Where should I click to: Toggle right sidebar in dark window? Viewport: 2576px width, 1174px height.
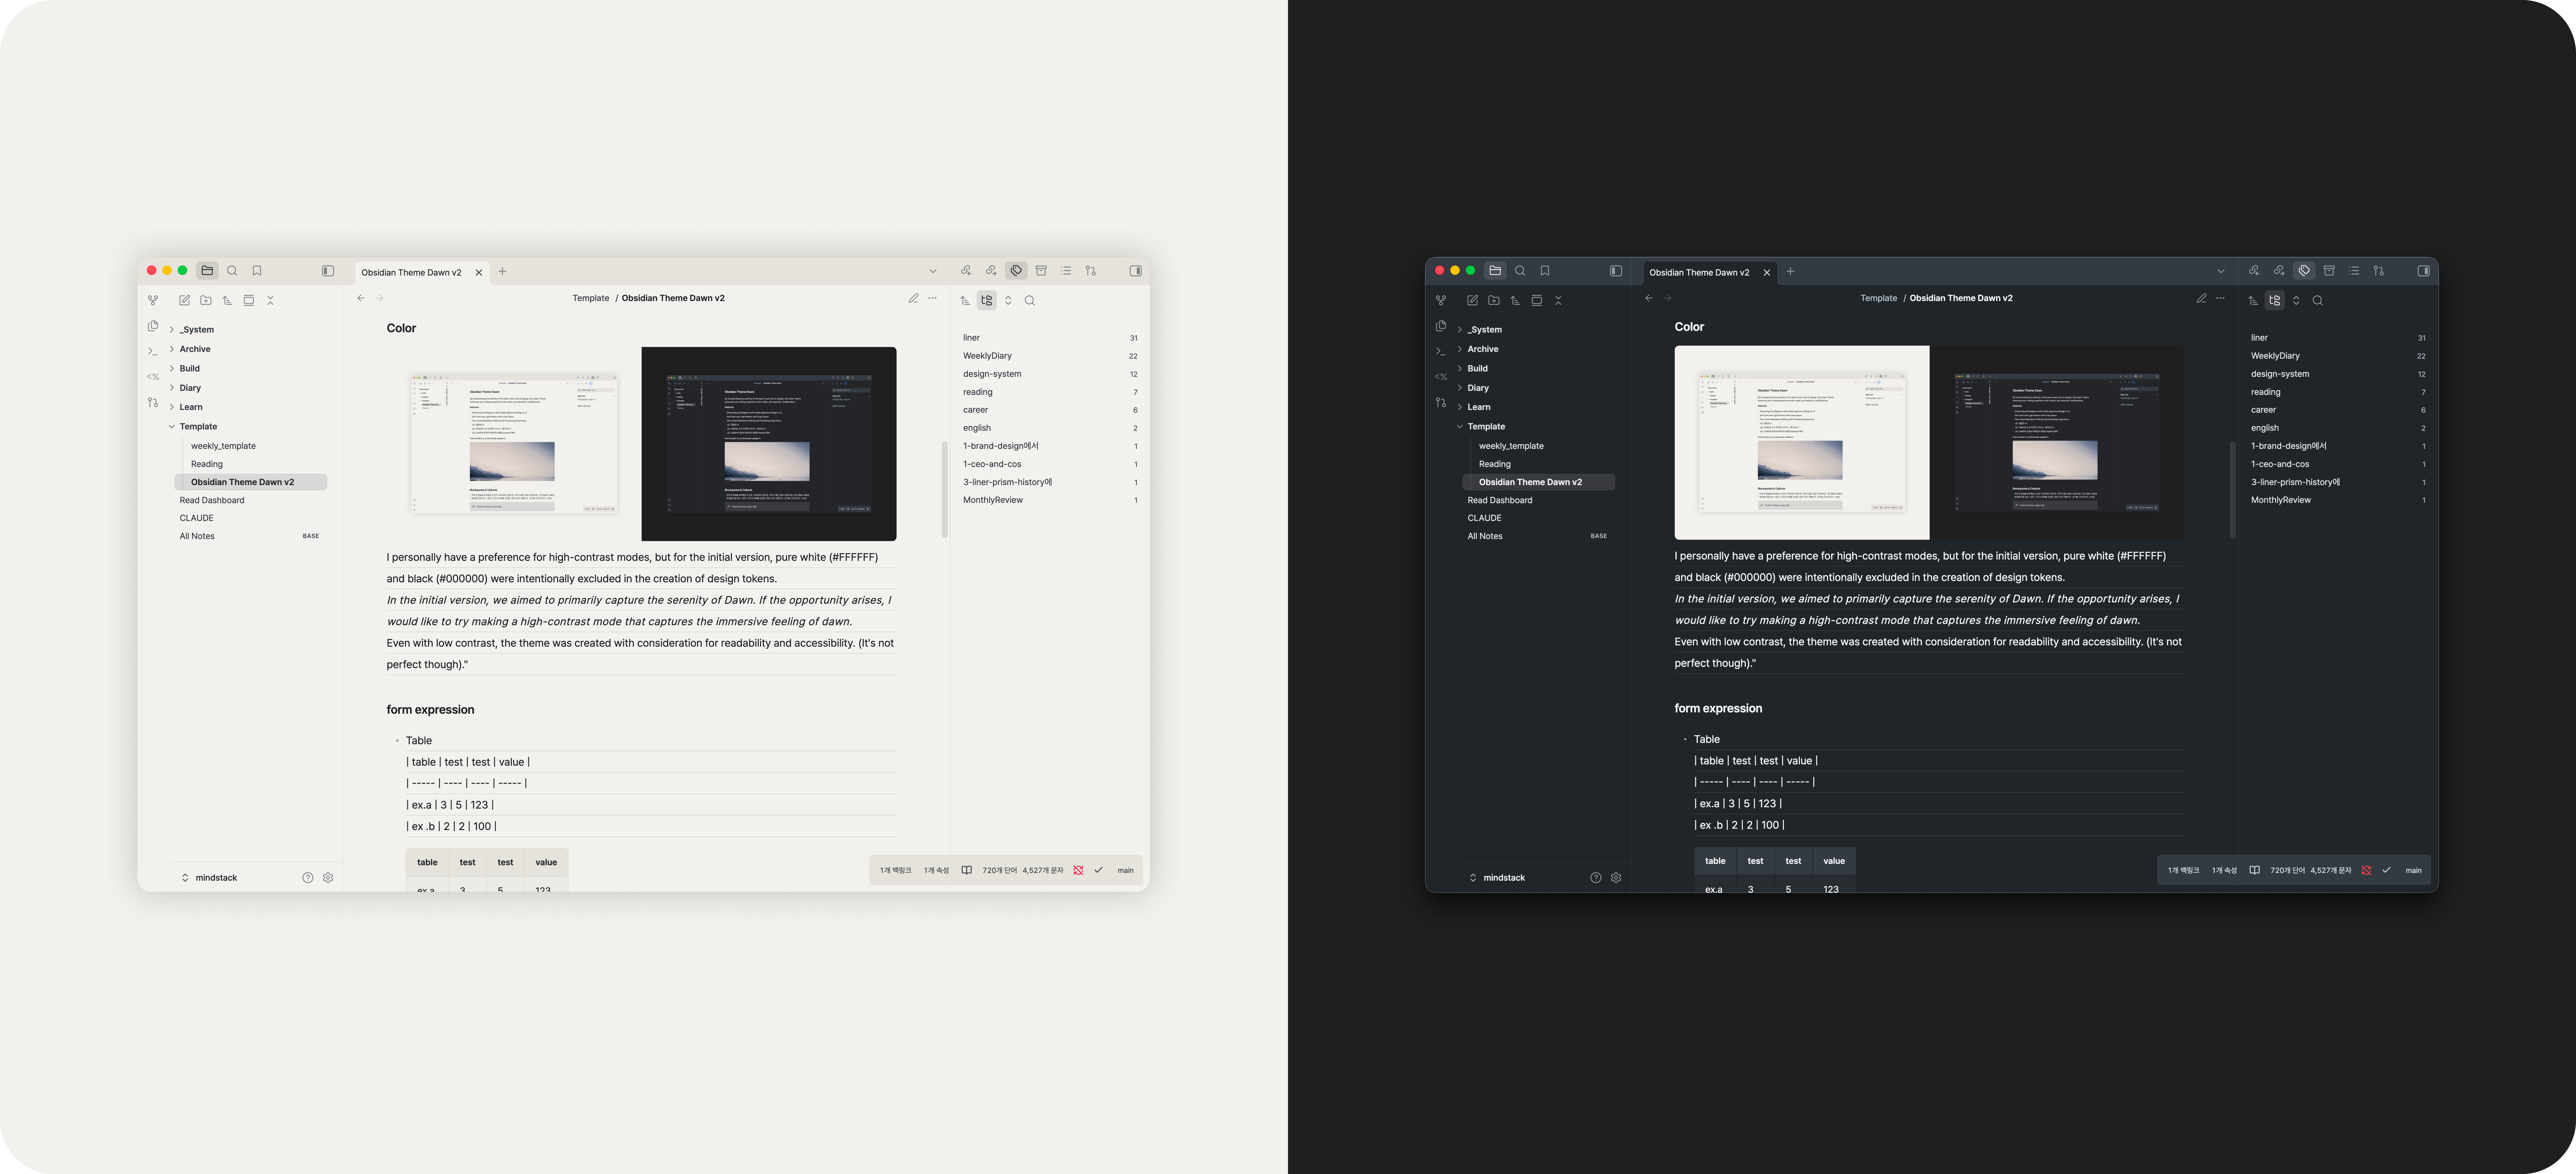(x=2424, y=271)
